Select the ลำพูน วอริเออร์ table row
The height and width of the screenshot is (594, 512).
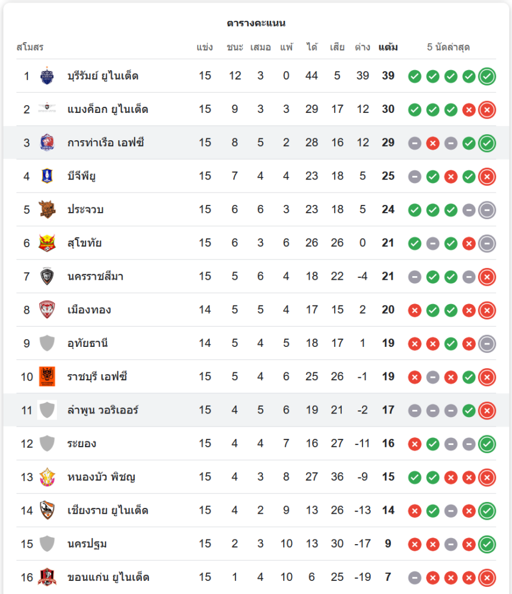pyautogui.click(x=256, y=410)
